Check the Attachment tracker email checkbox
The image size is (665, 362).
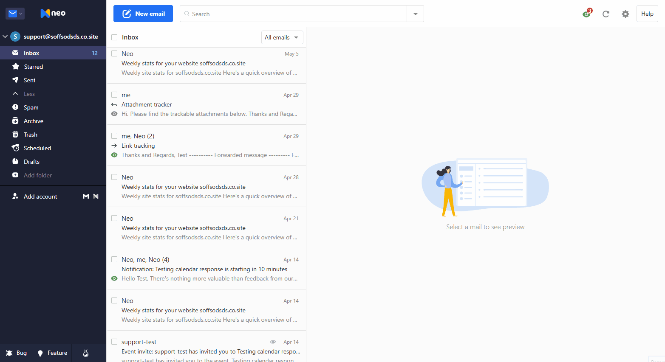[114, 95]
